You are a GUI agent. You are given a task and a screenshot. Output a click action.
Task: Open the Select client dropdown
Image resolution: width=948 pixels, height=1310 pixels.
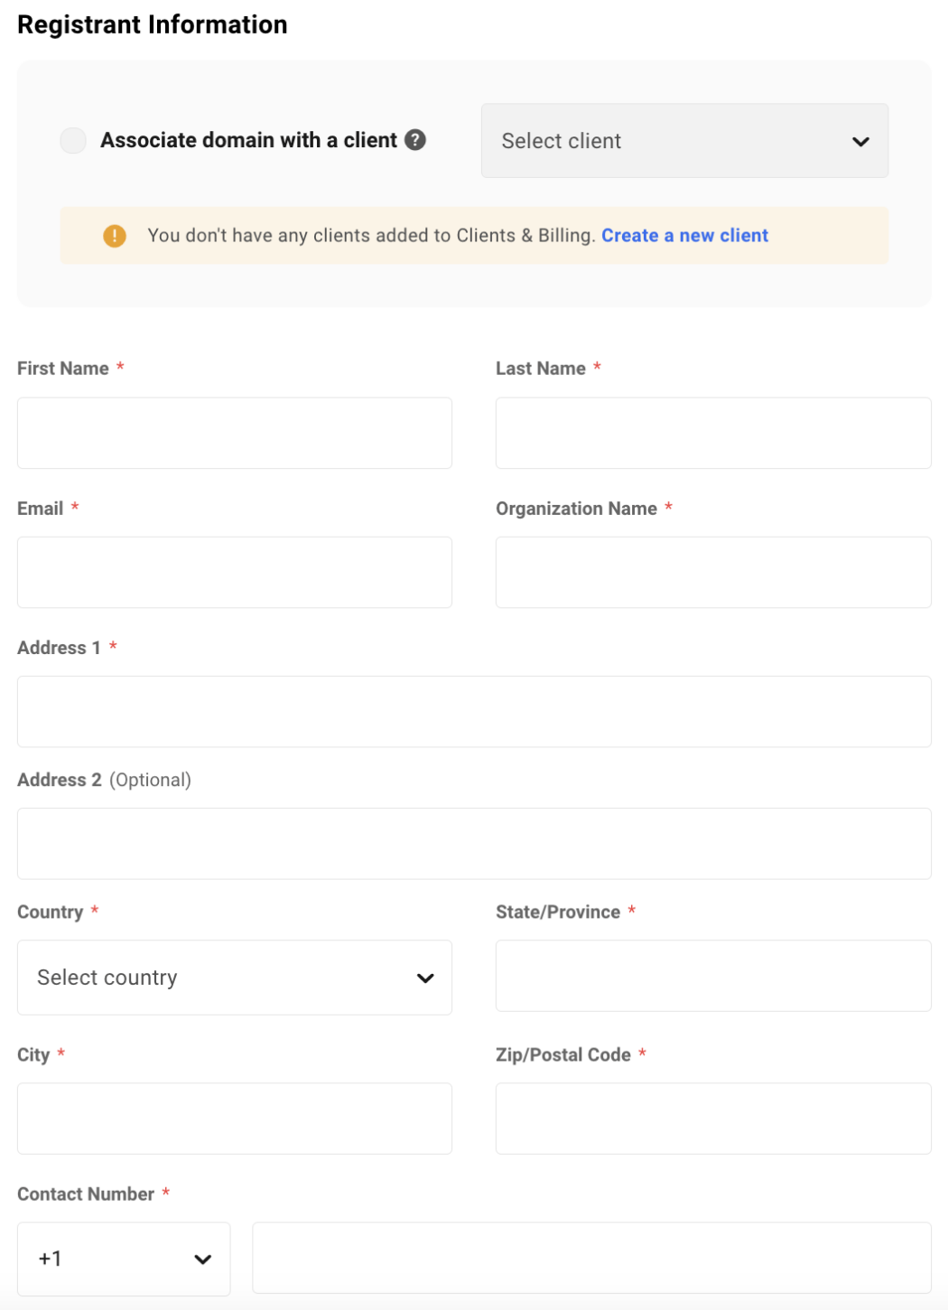point(683,141)
